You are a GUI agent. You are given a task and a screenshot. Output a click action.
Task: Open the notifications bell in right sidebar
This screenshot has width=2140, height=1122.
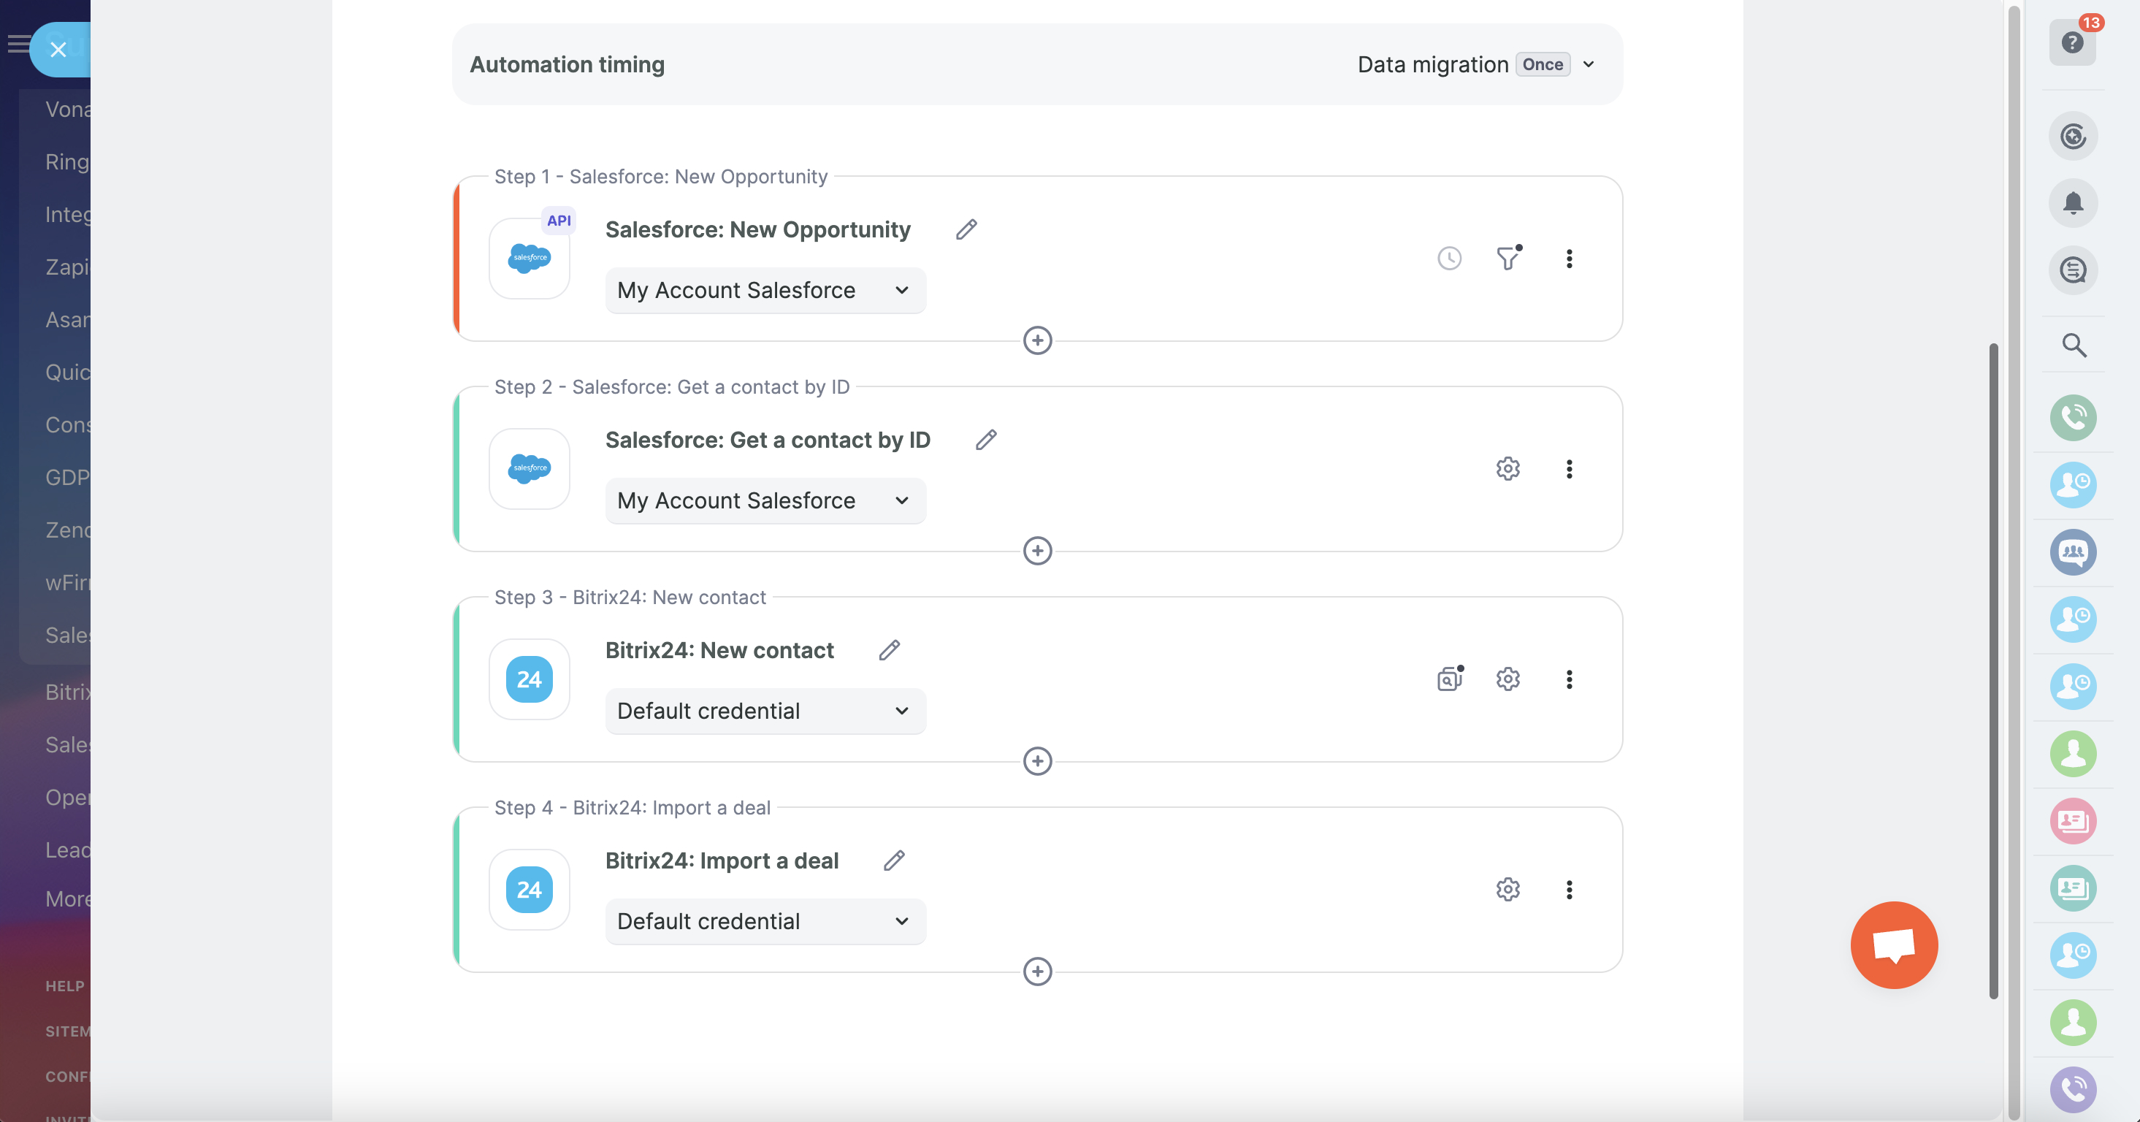(x=2073, y=203)
